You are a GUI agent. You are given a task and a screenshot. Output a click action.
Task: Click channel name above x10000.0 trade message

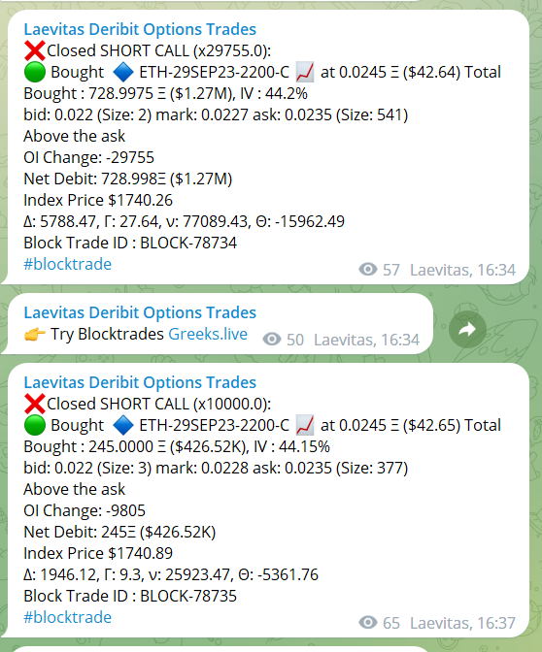point(140,382)
